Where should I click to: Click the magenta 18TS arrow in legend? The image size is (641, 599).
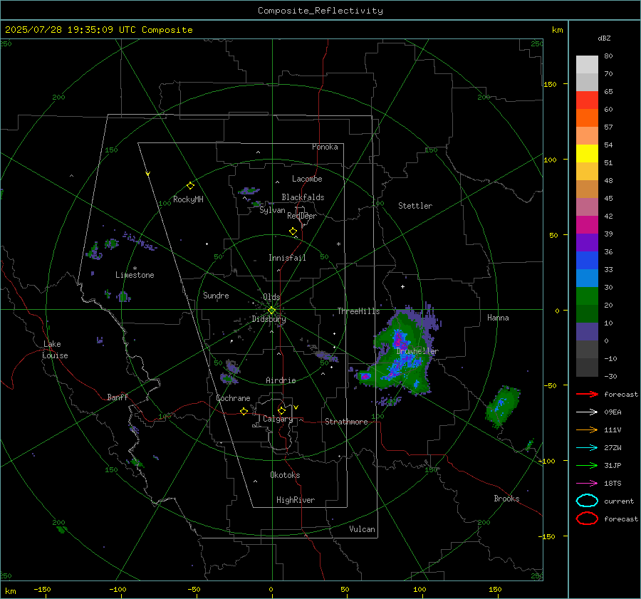587,484
